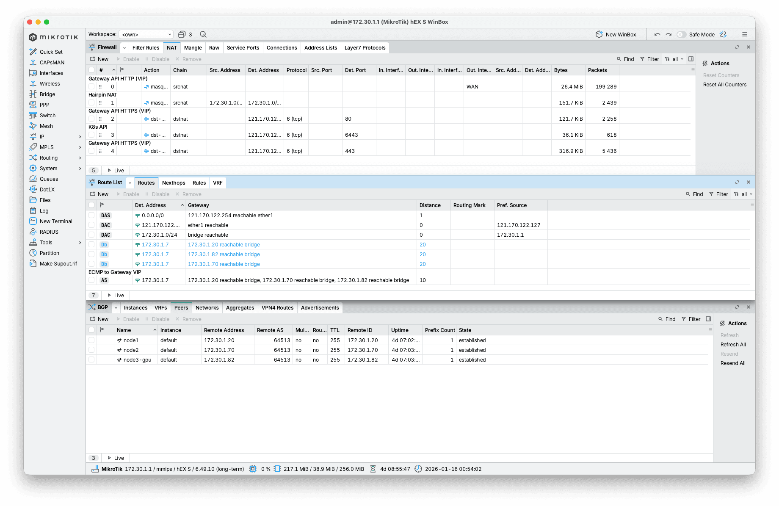Image resolution: width=779 pixels, height=506 pixels.
Task: Switch to the Mangle tab
Action: [x=193, y=48]
